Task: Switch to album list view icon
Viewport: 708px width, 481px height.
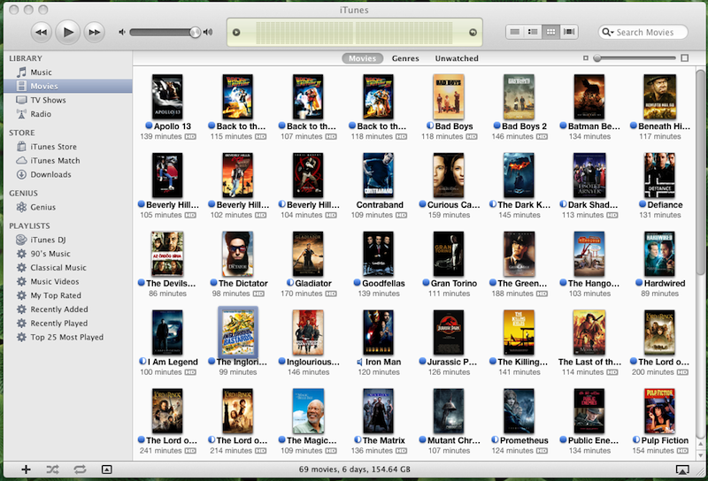Action: [x=533, y=32]
